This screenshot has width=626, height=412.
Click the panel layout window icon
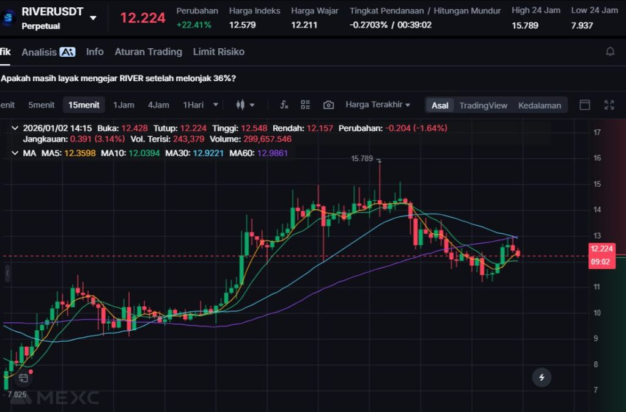tap(584, 105)
